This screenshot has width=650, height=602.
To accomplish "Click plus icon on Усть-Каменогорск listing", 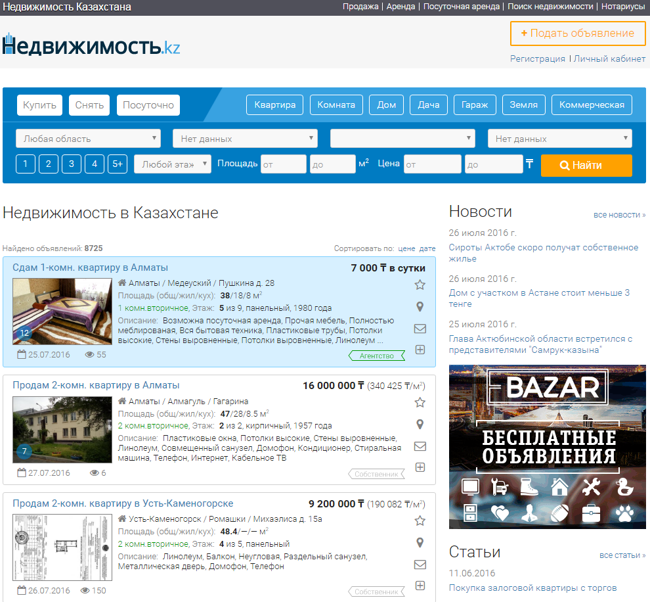I will [x=420, y=586].
